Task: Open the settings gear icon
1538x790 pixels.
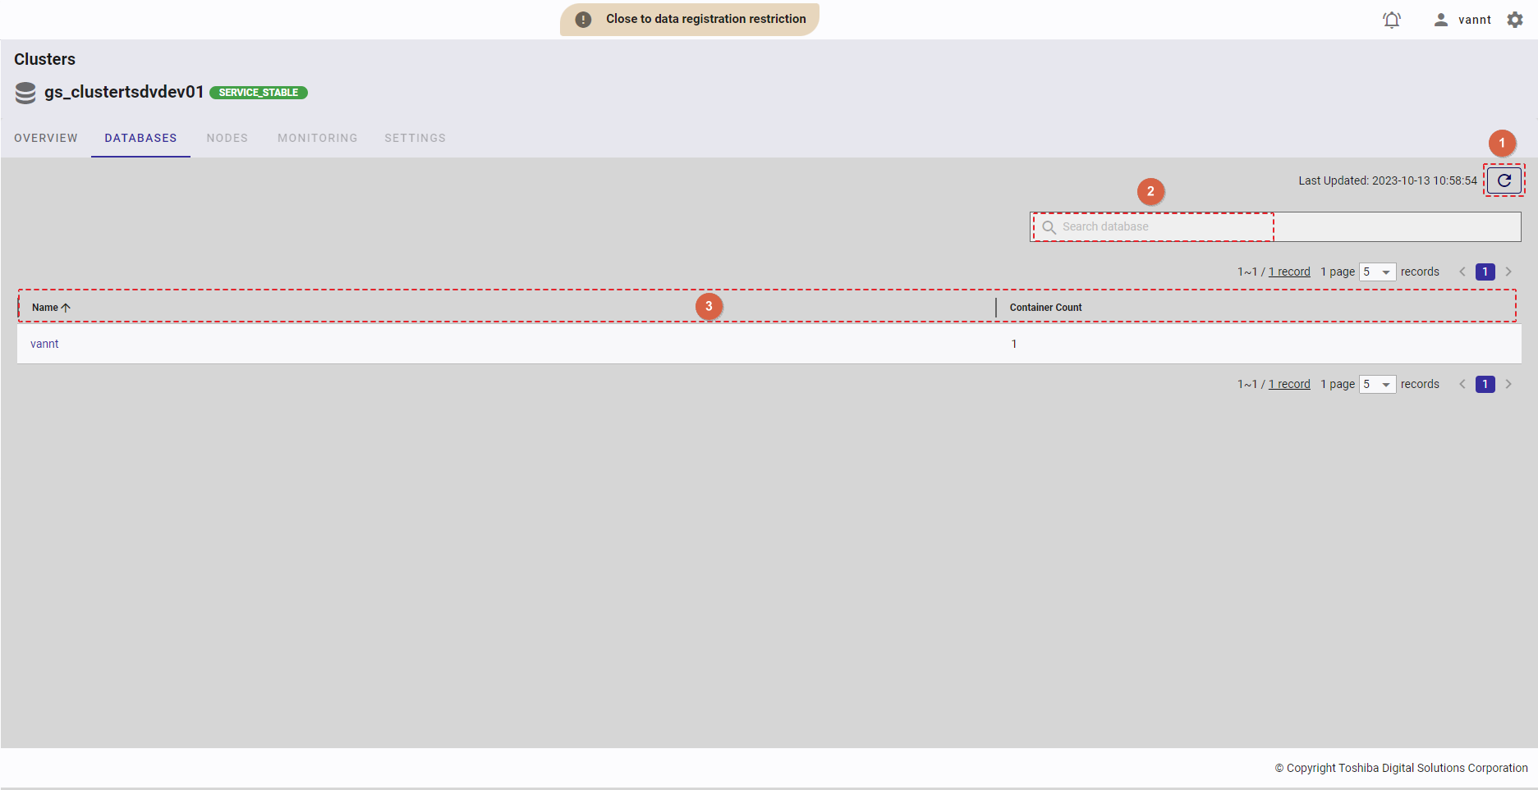Action: click(x=1515, y=20)
